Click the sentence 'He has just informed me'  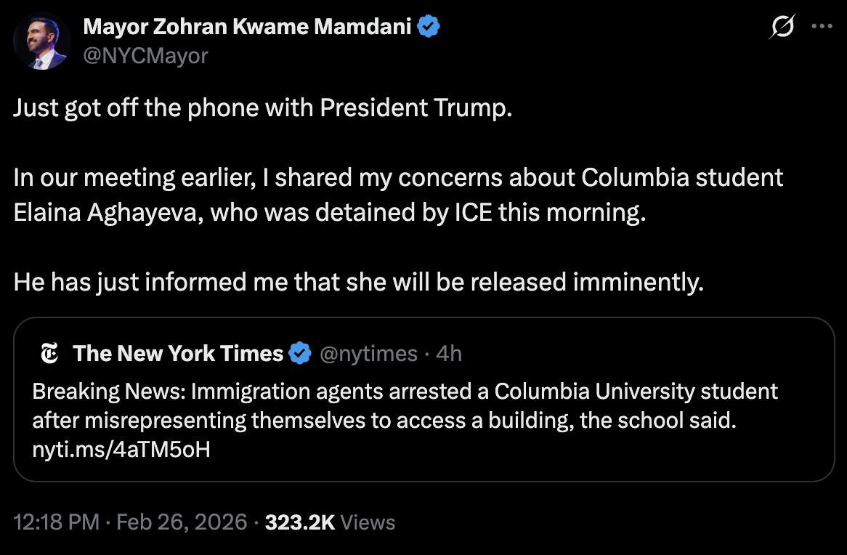tap(359, 281)
